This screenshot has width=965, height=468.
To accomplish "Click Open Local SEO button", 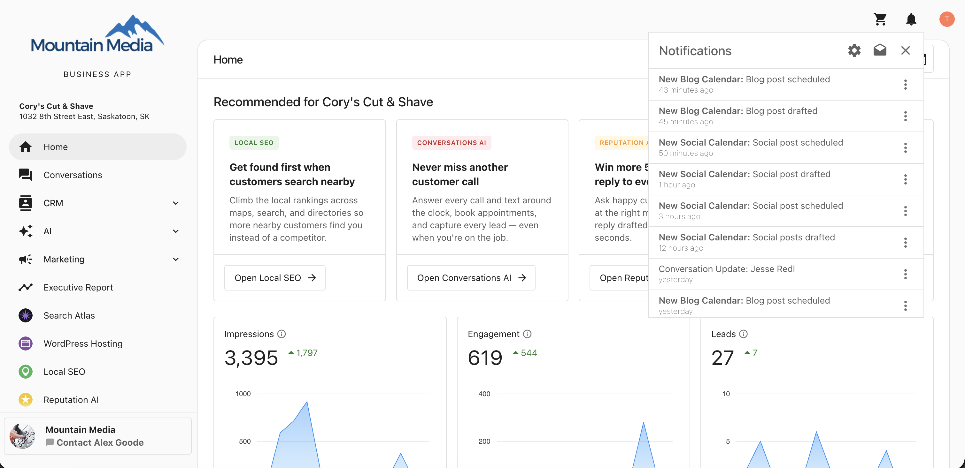I will pos(274,277).
